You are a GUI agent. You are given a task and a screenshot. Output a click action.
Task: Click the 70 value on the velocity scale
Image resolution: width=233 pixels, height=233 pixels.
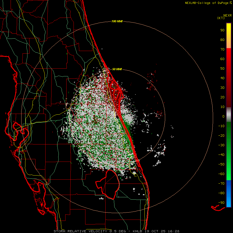pyautogui.click(x=222, y=49)
